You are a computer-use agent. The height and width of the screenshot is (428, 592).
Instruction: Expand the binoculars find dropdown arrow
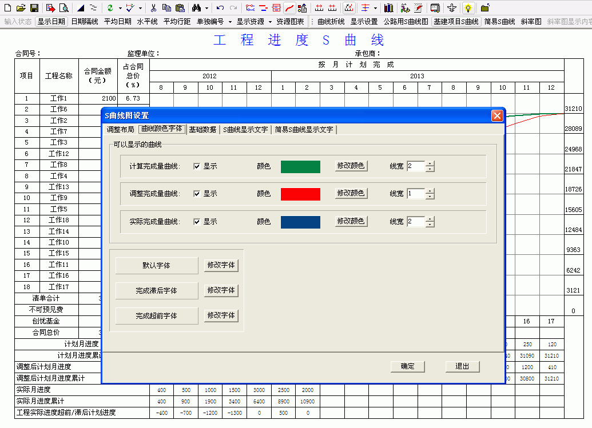206,8
